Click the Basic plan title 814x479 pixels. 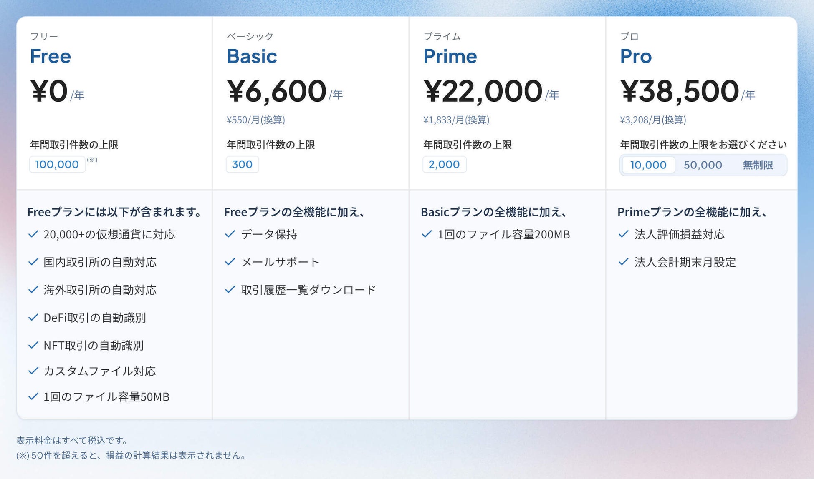tap(252, 56)
